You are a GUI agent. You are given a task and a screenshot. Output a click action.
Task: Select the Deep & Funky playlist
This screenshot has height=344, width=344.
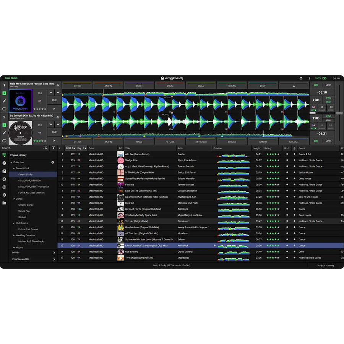click(33, 174)
